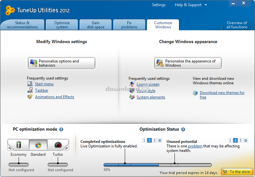Show page 2 of Unused potential
255x177 pixels.
[x=235, y=140]
